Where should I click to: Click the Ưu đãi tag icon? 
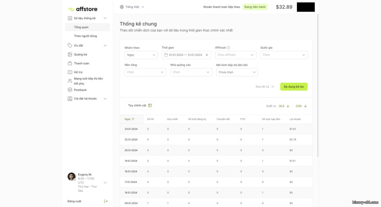coord(70,45)
